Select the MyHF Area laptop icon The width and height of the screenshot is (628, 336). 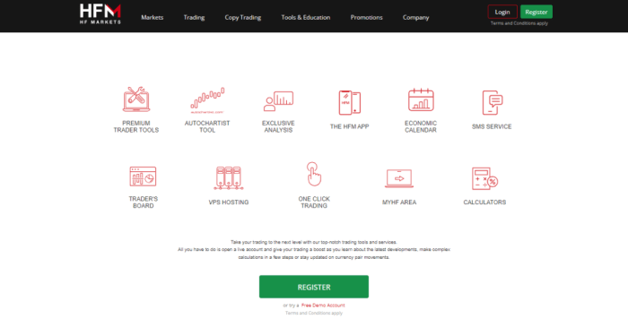pos(399,178)
